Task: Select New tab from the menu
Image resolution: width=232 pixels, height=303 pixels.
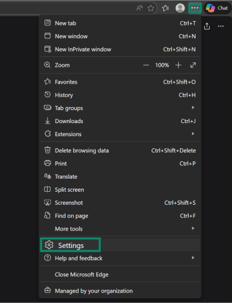Action: point(120,23)
